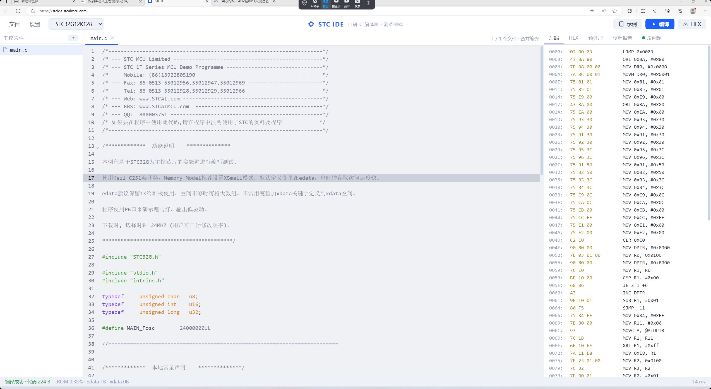This screenshot has height=389, width=711.
Task: Open the 没问题 problems tab
Action: pos(652,38)
